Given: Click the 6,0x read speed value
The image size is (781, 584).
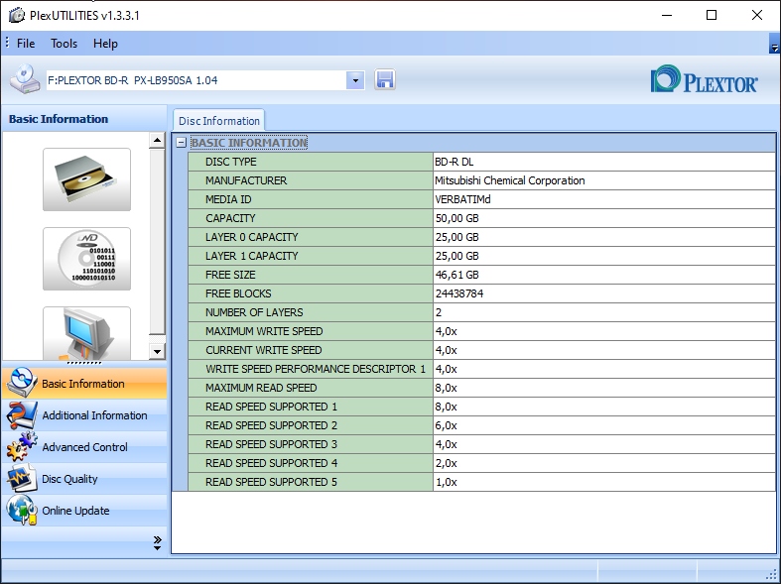Looking at the screenshot, I should [446, 425].
